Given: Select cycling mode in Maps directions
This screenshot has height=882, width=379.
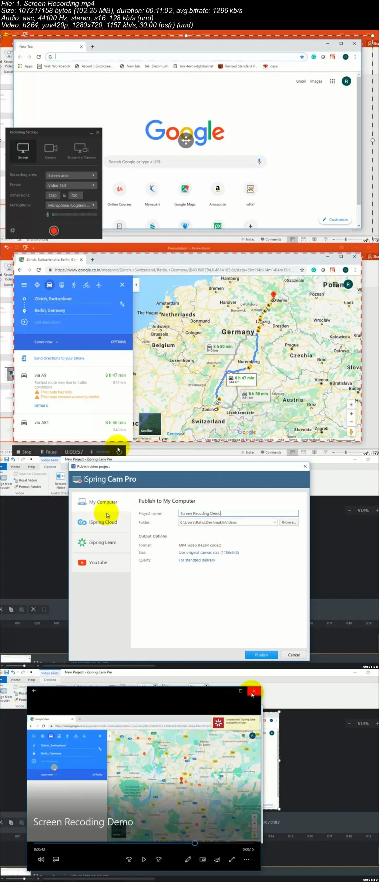Looking at the screenshot, I should coord(86,285).
